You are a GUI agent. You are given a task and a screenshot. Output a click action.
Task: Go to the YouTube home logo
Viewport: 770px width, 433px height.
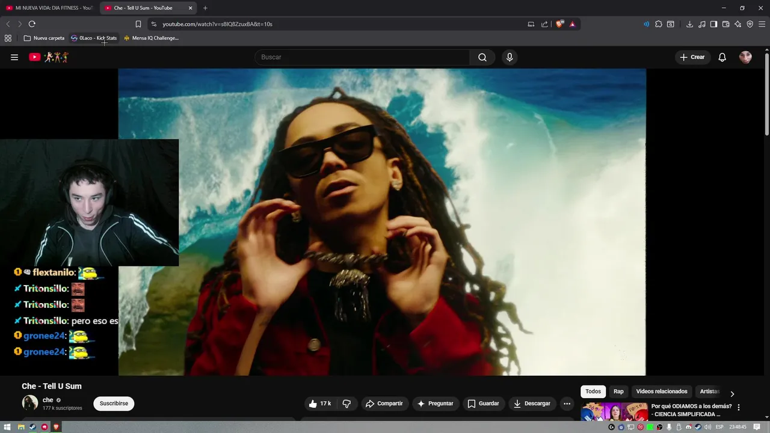coord(49,57)
